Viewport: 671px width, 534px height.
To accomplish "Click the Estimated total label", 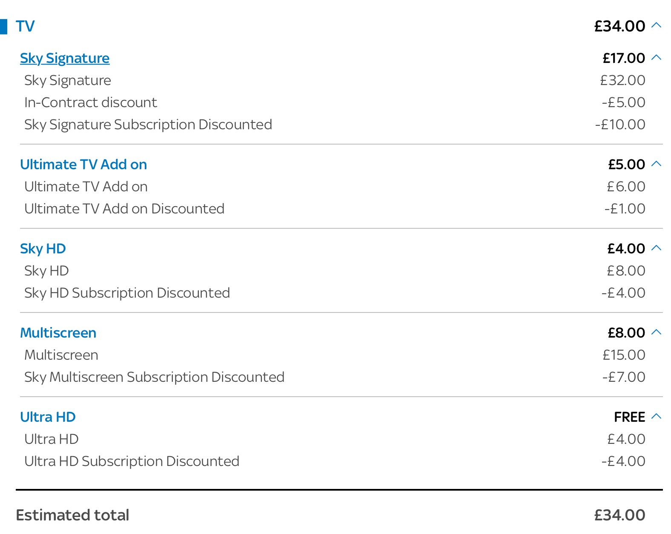I will point(72,515).
